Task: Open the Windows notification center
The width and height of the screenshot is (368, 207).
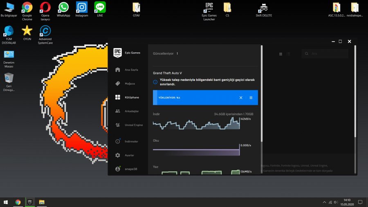Action: [360, 202]
